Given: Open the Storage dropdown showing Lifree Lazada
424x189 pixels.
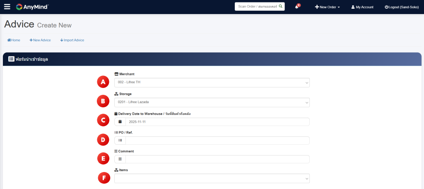Looking at the screenshot, I should point(212,102).
